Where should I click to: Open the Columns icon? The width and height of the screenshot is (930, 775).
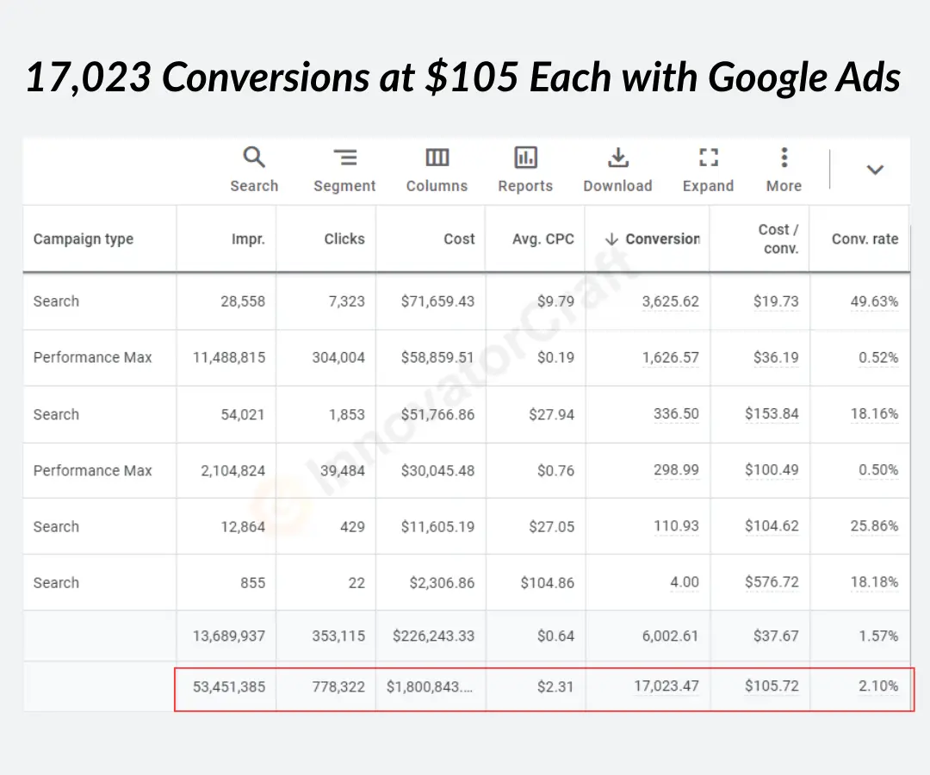pyautogui.click(x=437, y=158)
